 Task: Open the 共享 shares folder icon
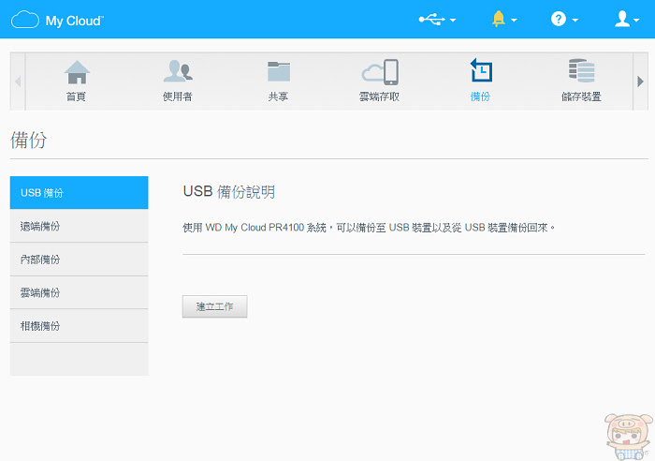tap(279, 71)
